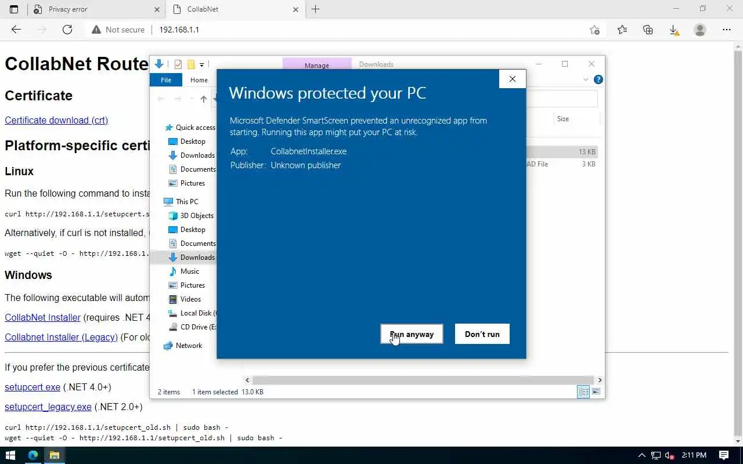This screenshot has width=743, height=464.
Task: Go back in Edge browser
Action: 16,30
